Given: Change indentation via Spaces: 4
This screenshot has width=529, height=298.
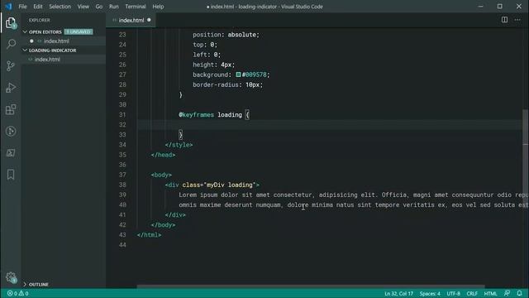Looking at the screenshot, I should click(x=430, y=293).
